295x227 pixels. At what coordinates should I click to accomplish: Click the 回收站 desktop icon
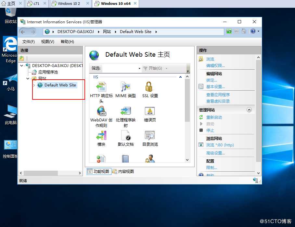pyautogui.click(x=10, y=16)
